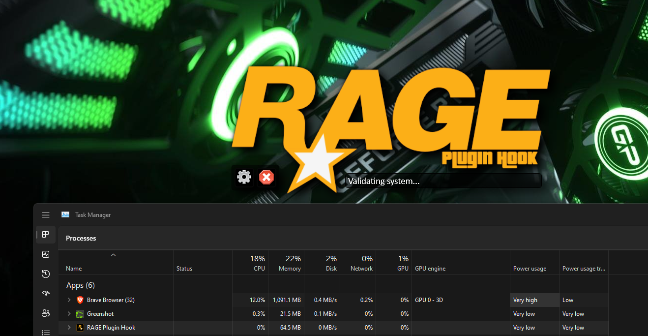Sort processes by CPU column
Image resolution: width=648 pixels, height=336 pixels.
tap(250, 263)
